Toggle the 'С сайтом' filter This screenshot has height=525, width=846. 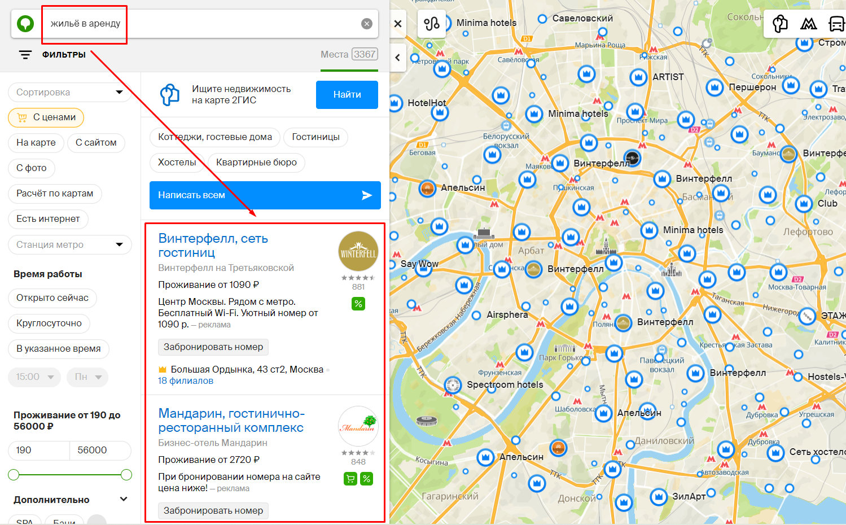point(96,143)
